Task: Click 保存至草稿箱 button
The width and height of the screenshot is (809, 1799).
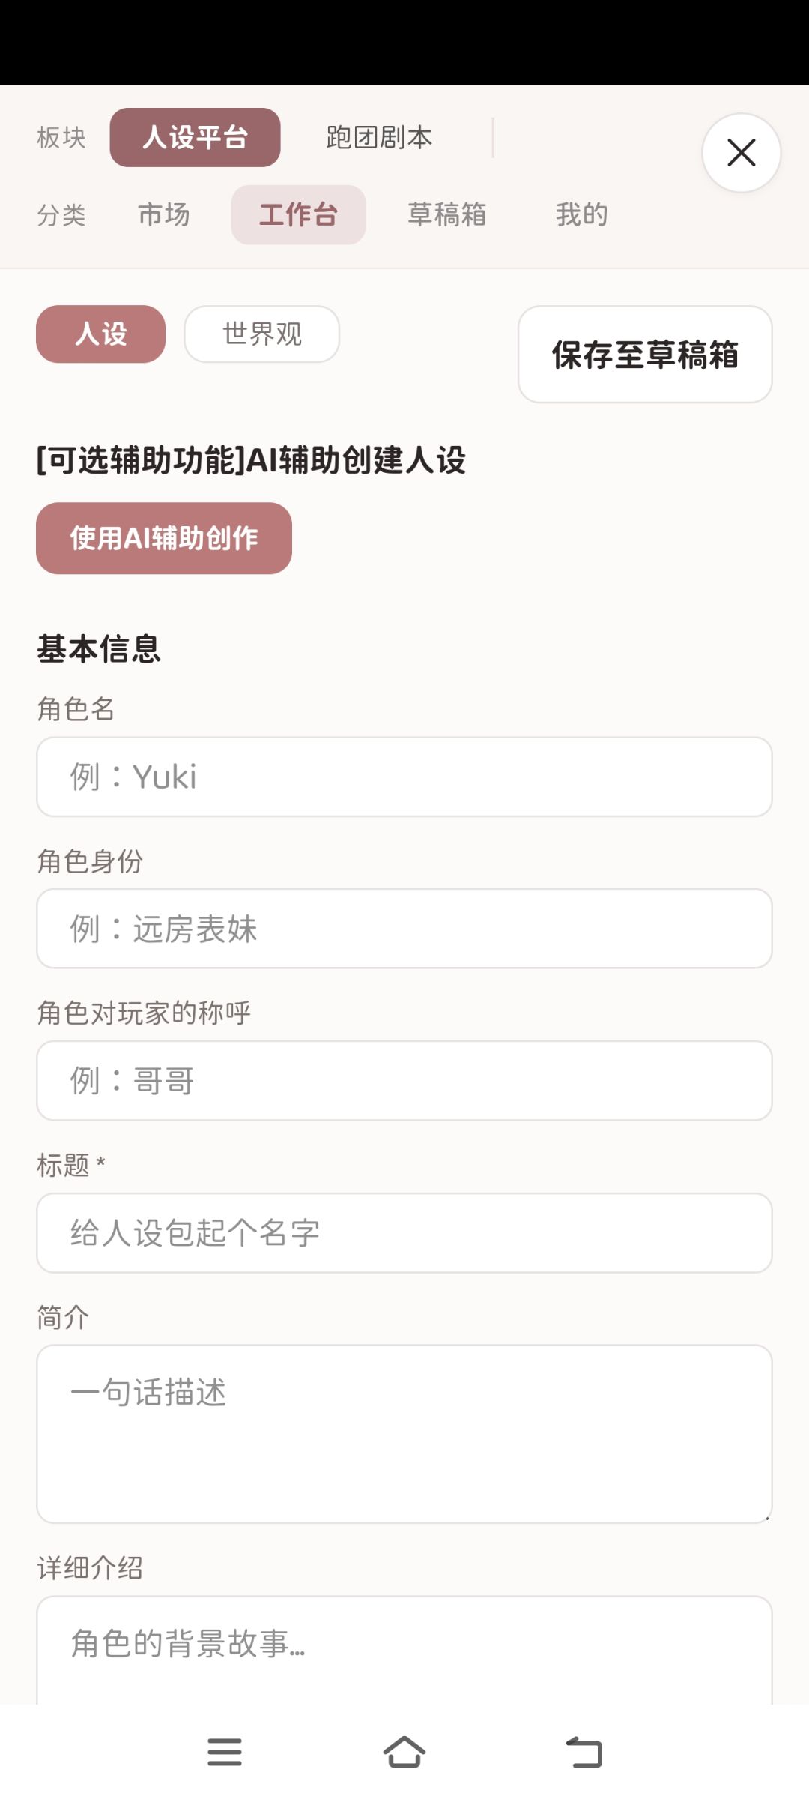Action: click(645, 354)
